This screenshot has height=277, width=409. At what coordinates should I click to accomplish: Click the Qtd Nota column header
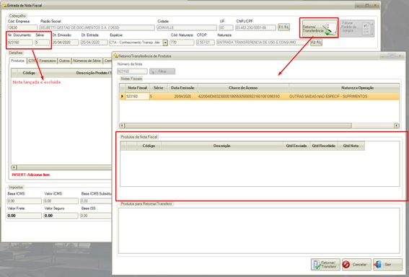[x=351, y=146]
